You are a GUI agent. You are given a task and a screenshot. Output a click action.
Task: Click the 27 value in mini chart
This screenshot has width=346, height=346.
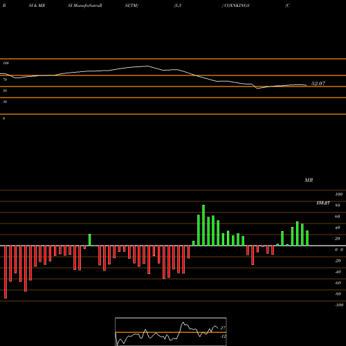[x=223, y=328]
